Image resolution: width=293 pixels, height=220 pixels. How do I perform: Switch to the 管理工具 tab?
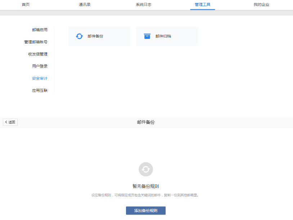(x=202, y=5)
